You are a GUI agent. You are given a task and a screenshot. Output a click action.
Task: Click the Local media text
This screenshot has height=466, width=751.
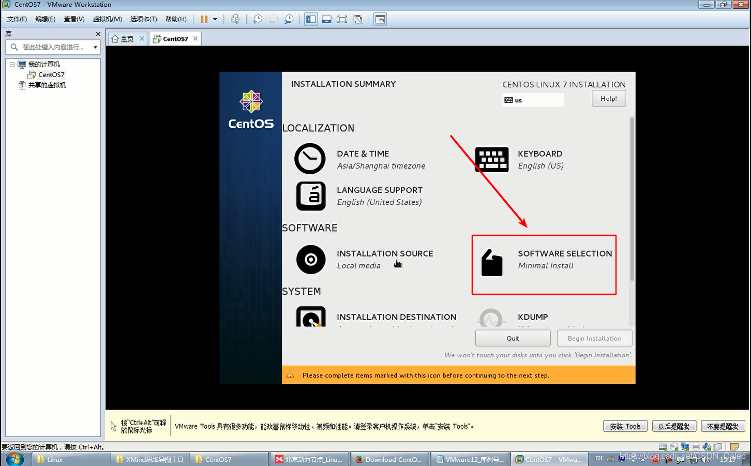pyautogui.click(x=358, y=266)
